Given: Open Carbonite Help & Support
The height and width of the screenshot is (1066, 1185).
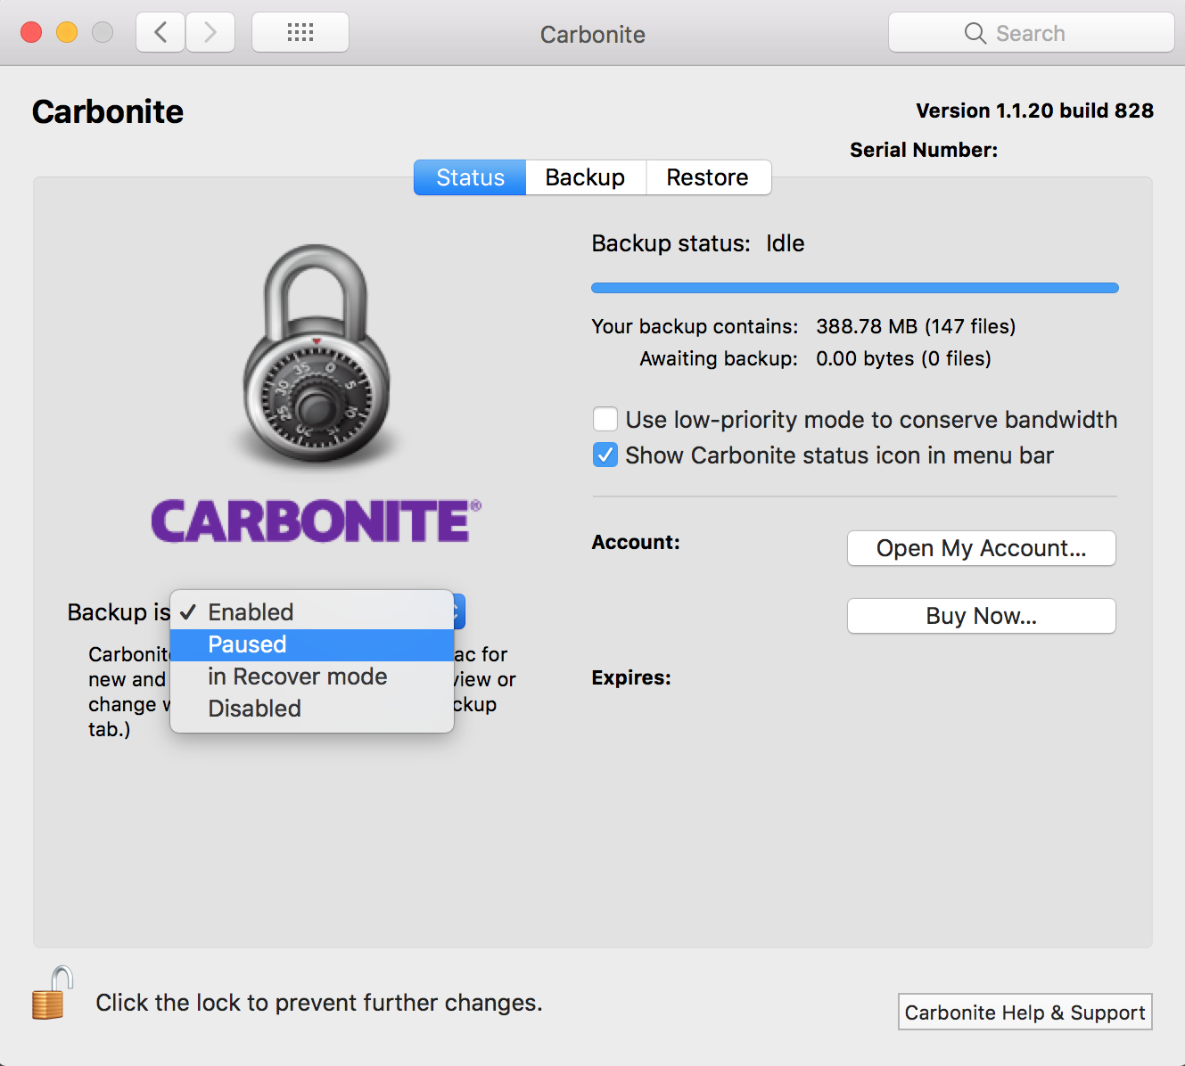Looking at the screenshot, I should pyautogui.click(x=1025, y=1013).
